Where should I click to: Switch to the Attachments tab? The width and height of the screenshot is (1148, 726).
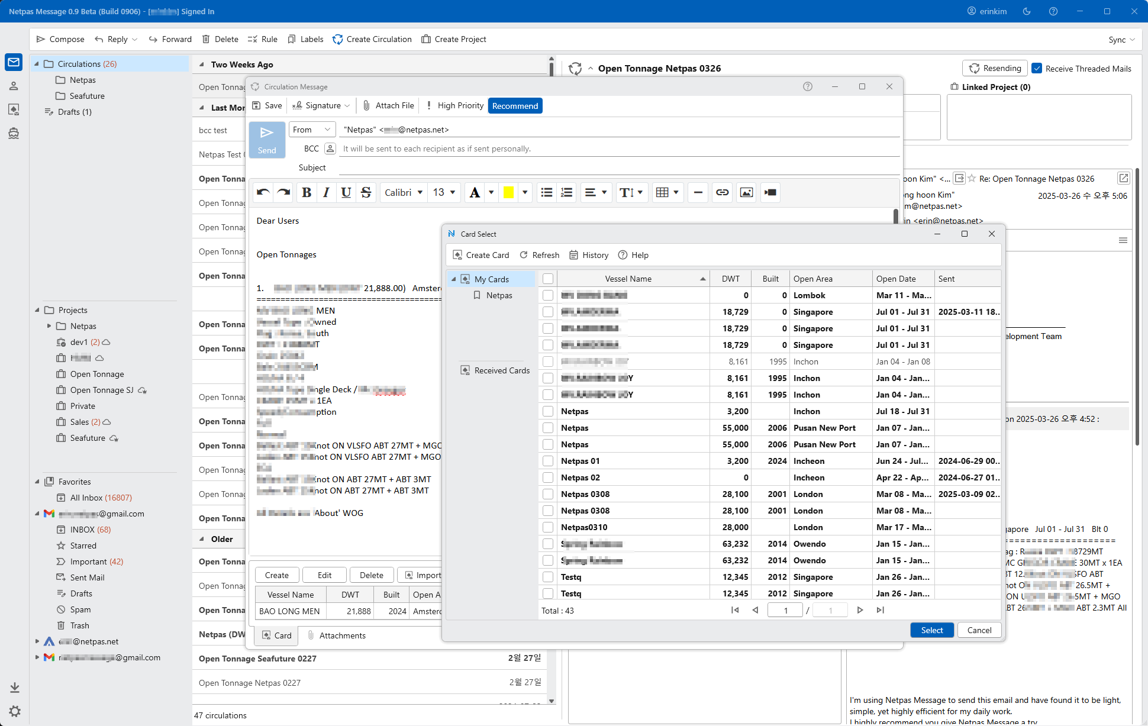pos(336,635)
